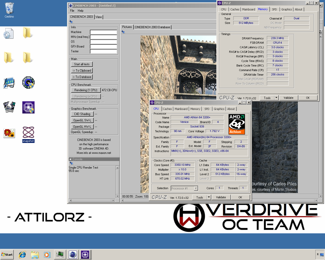Image resolution: width=325 pixels, height=260 pixels.
Task: Open Graphics tab in rear CPU-Z window
Action: point(286,9)
